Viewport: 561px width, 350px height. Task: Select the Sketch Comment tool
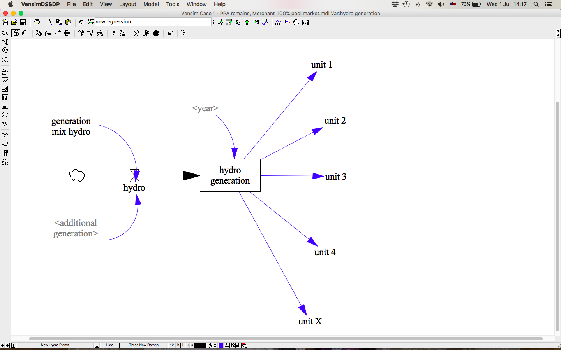[123, 33]
